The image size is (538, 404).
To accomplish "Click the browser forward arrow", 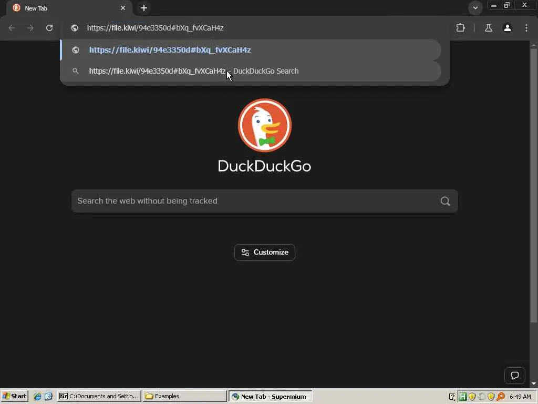I will 30,28.
